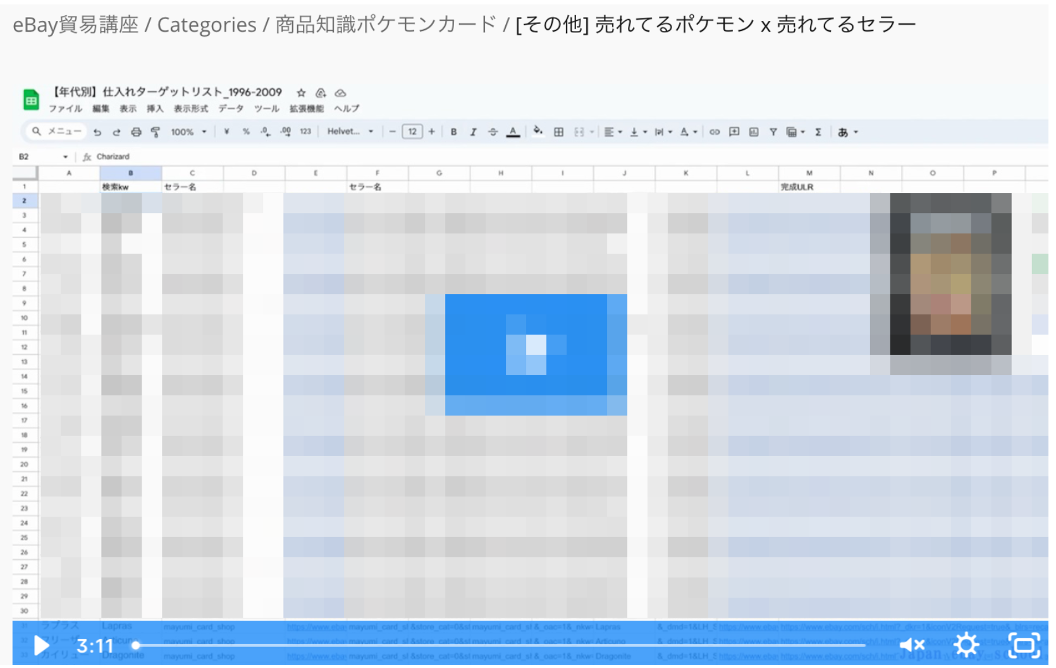
Task: Open the video settings gear
Action: (x=966, y=645)
